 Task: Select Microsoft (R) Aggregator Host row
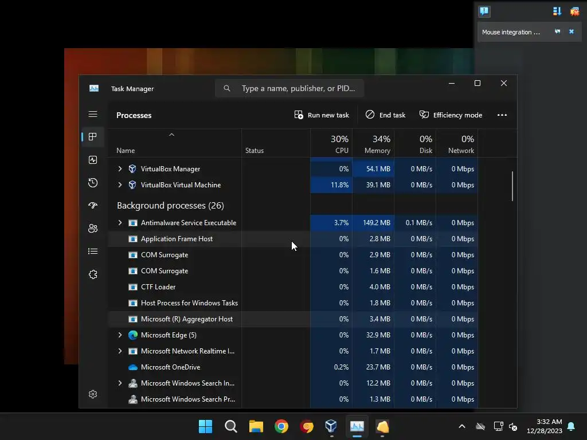[x=293, y=319]
